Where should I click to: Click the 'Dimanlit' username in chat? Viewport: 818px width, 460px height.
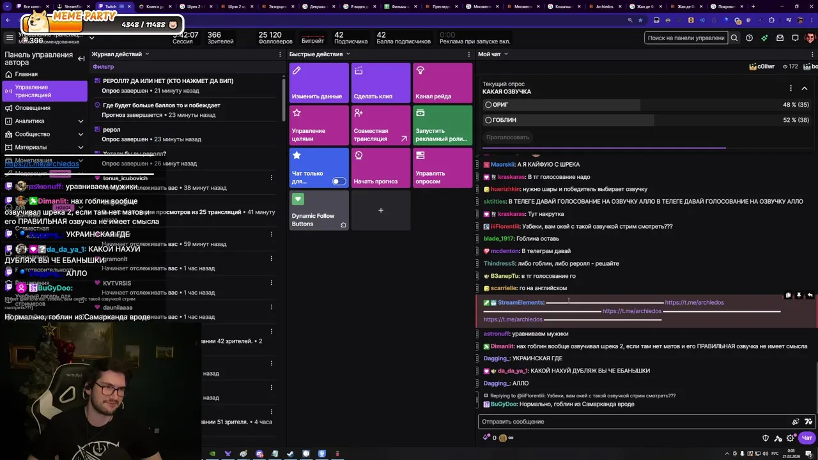(502, 346)
